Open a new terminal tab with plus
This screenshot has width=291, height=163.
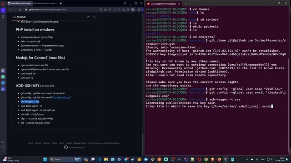[185, 4]
